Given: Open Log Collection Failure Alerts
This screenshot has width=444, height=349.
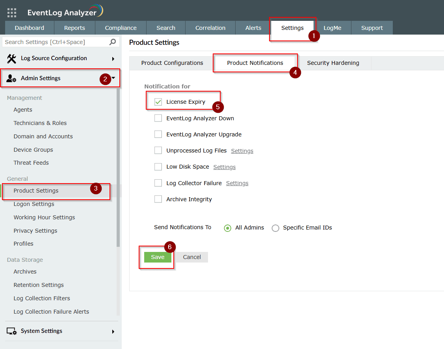Looking at the screenshot, I should tap(51, 312).
